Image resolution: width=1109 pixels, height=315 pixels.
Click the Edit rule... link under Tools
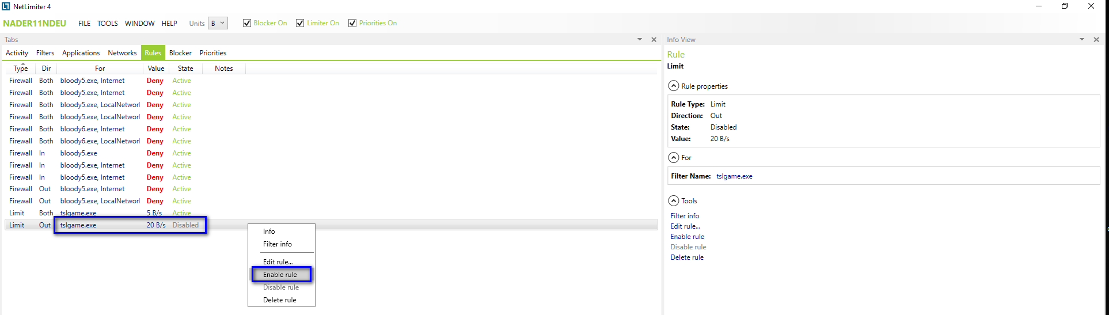coord(685,226)
